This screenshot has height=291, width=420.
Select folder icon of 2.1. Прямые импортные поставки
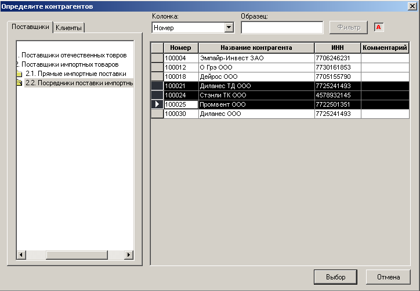19,74
